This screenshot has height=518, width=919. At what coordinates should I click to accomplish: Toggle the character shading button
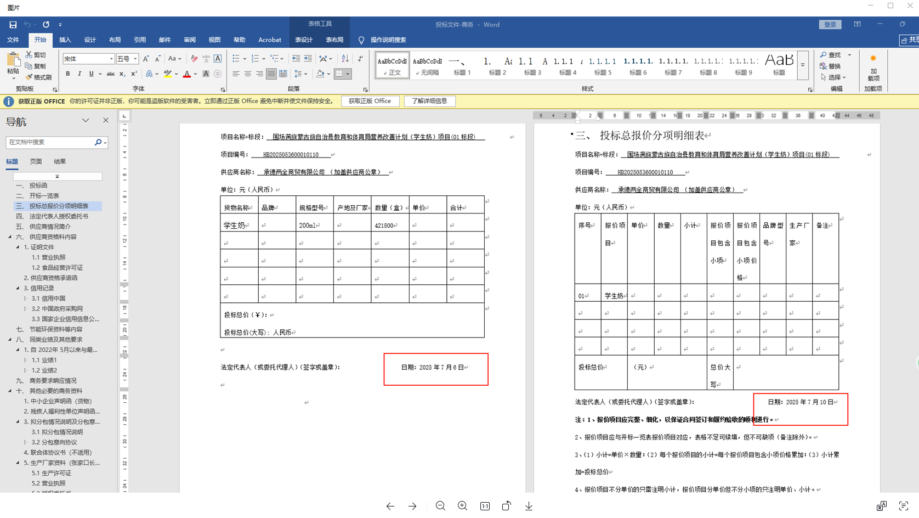206,74
